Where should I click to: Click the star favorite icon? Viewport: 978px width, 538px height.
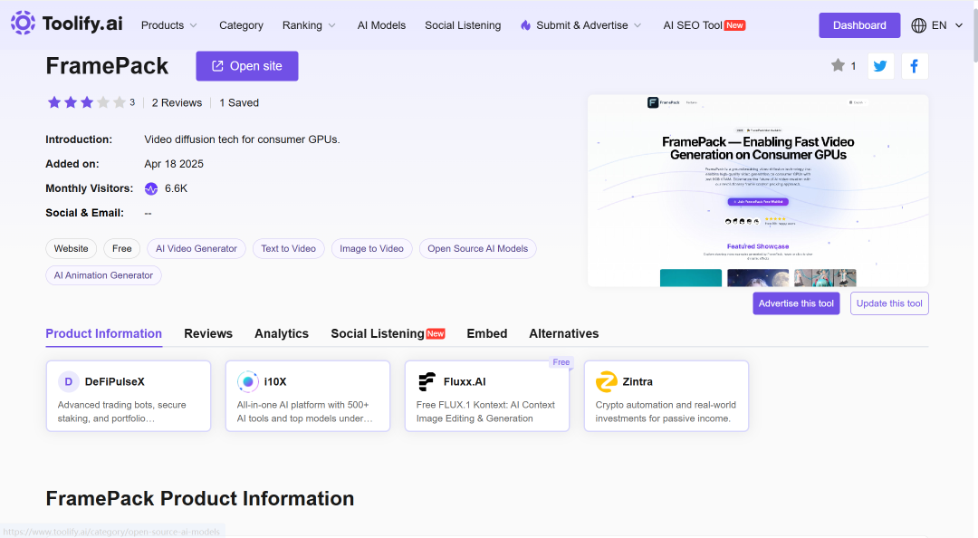click(x=838, y=65)
